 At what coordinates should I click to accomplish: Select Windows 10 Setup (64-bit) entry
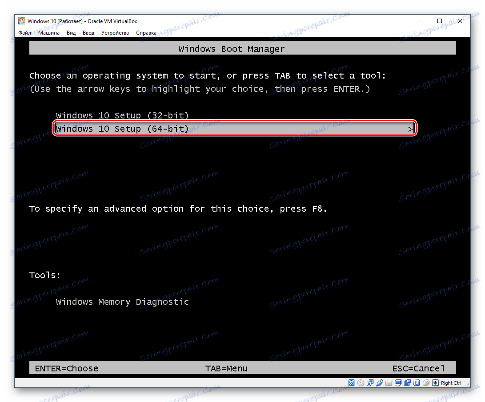pos(235,128)
